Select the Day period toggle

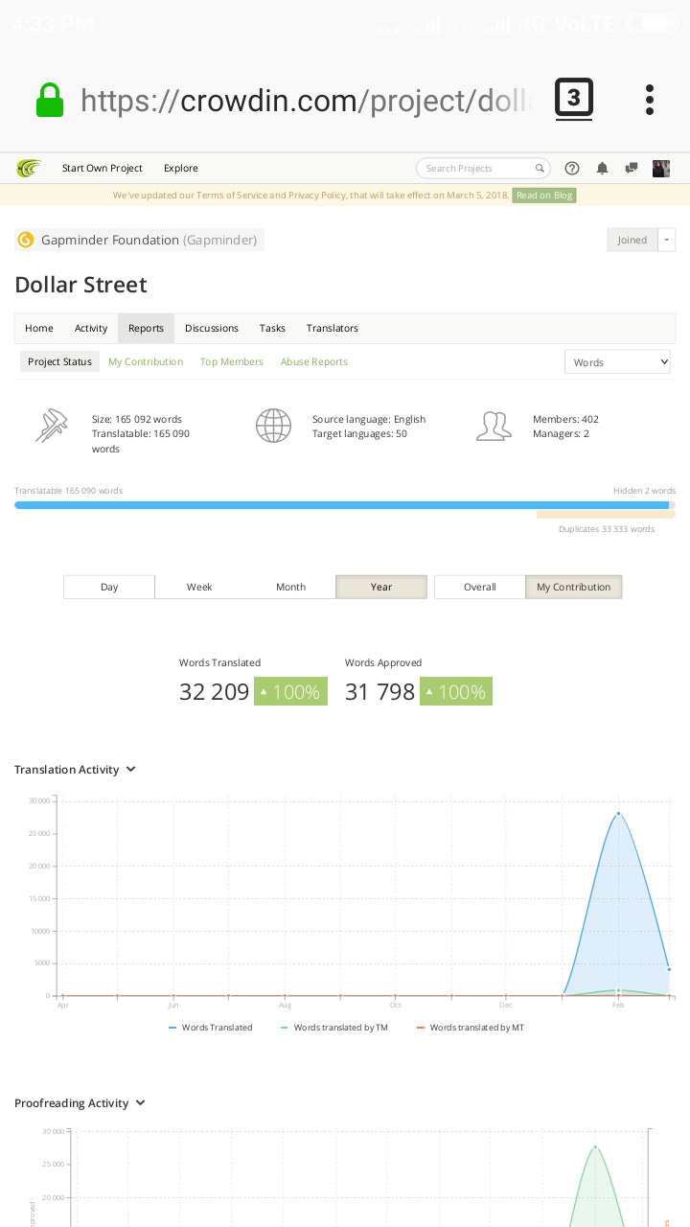point(109,587)
